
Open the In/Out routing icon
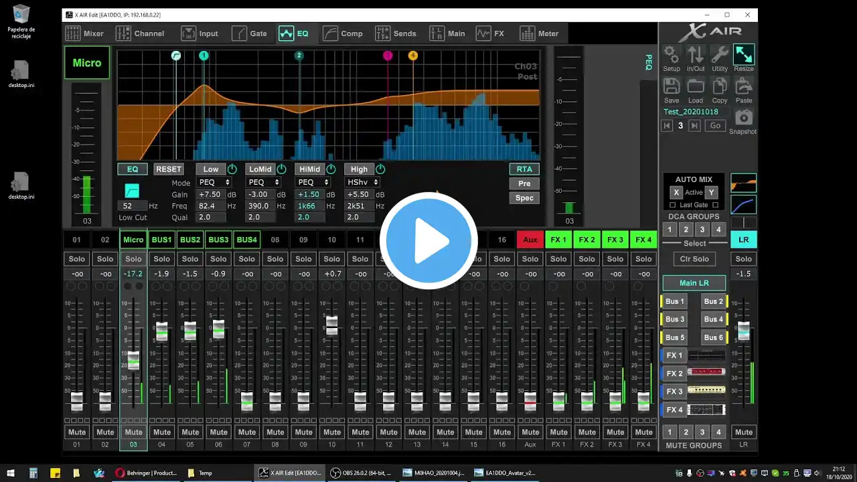click(x=696, y=54)
